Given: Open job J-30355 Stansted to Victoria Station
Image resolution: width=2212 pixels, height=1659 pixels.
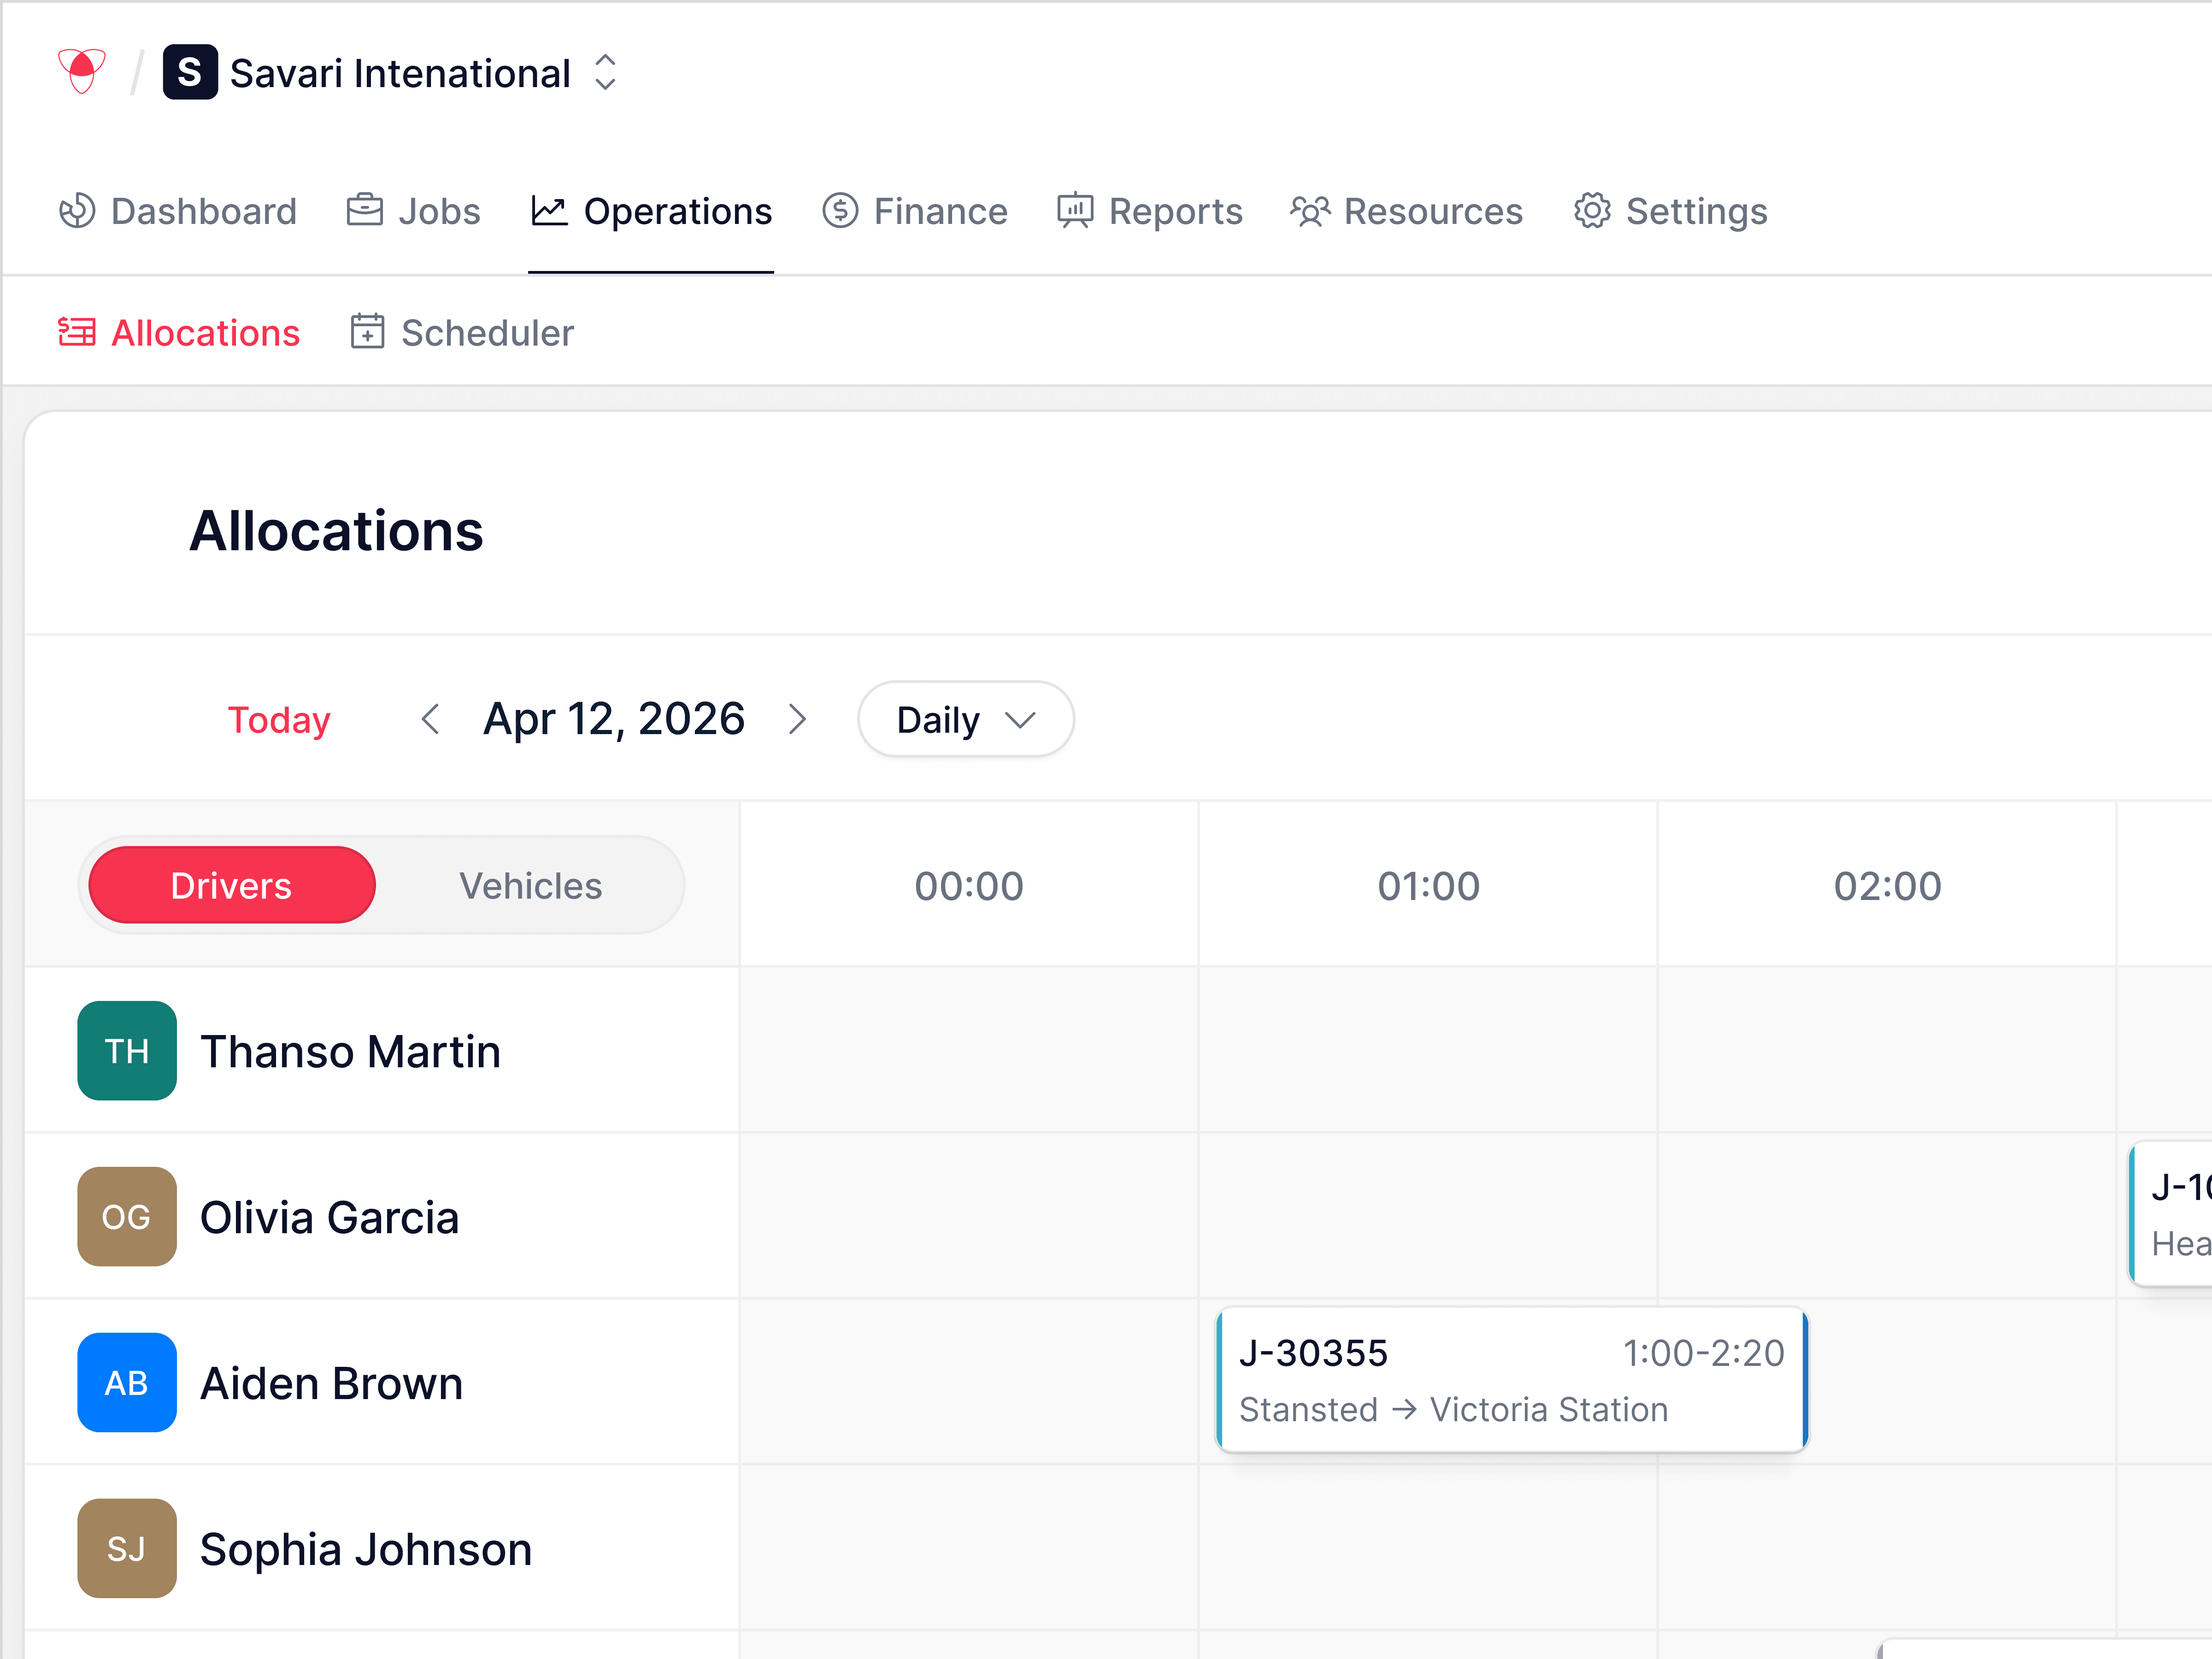Looking at the screenshot, I should [x=1511, y=1380].
